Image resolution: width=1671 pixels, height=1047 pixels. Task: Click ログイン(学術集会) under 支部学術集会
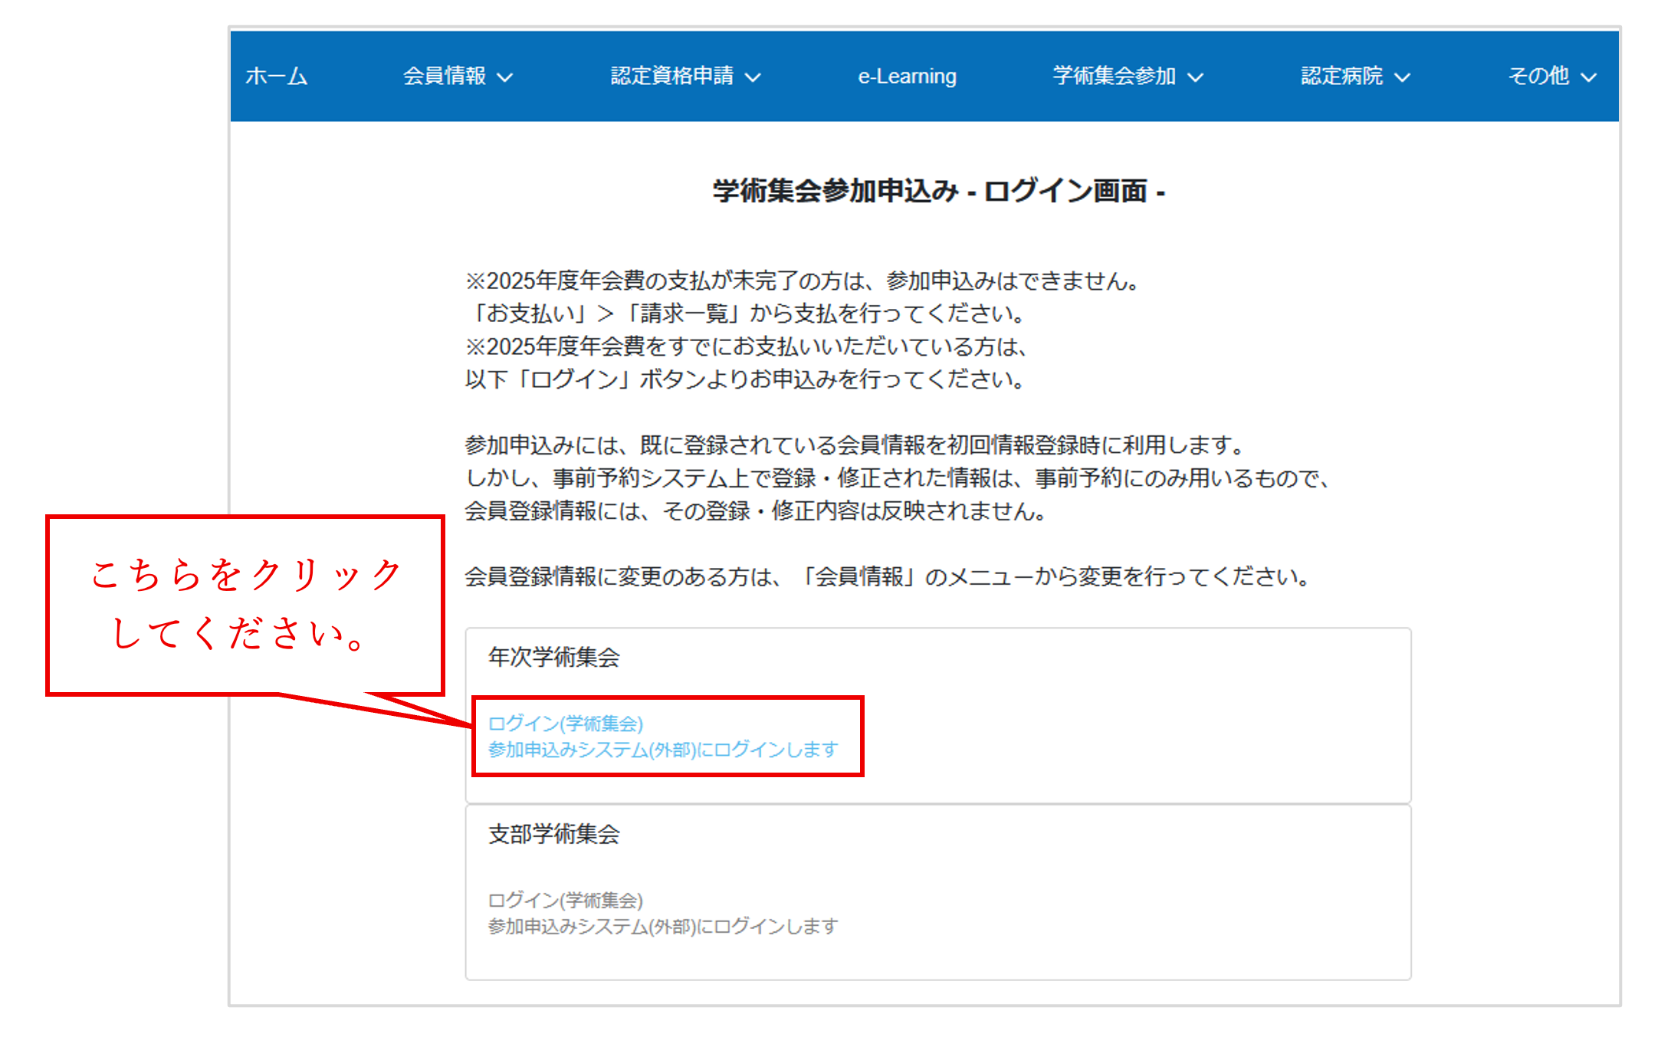pos(566,900)
